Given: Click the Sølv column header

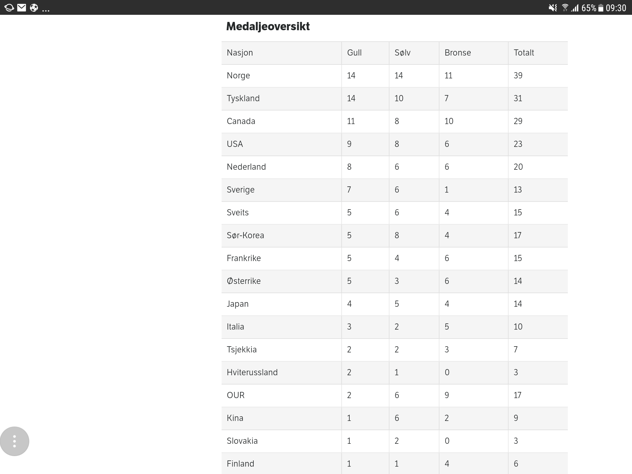Looking at the screenshot, I should pos(402,53).
